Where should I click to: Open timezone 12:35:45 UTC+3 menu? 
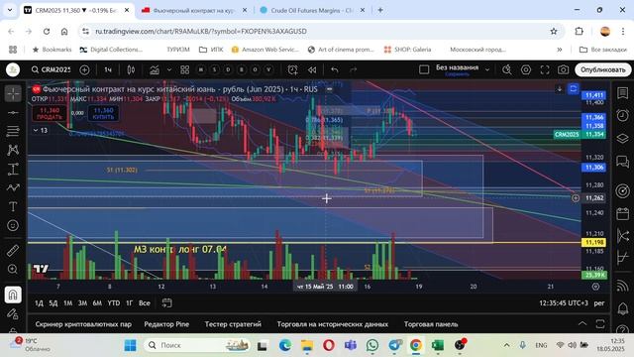(564, 302)
